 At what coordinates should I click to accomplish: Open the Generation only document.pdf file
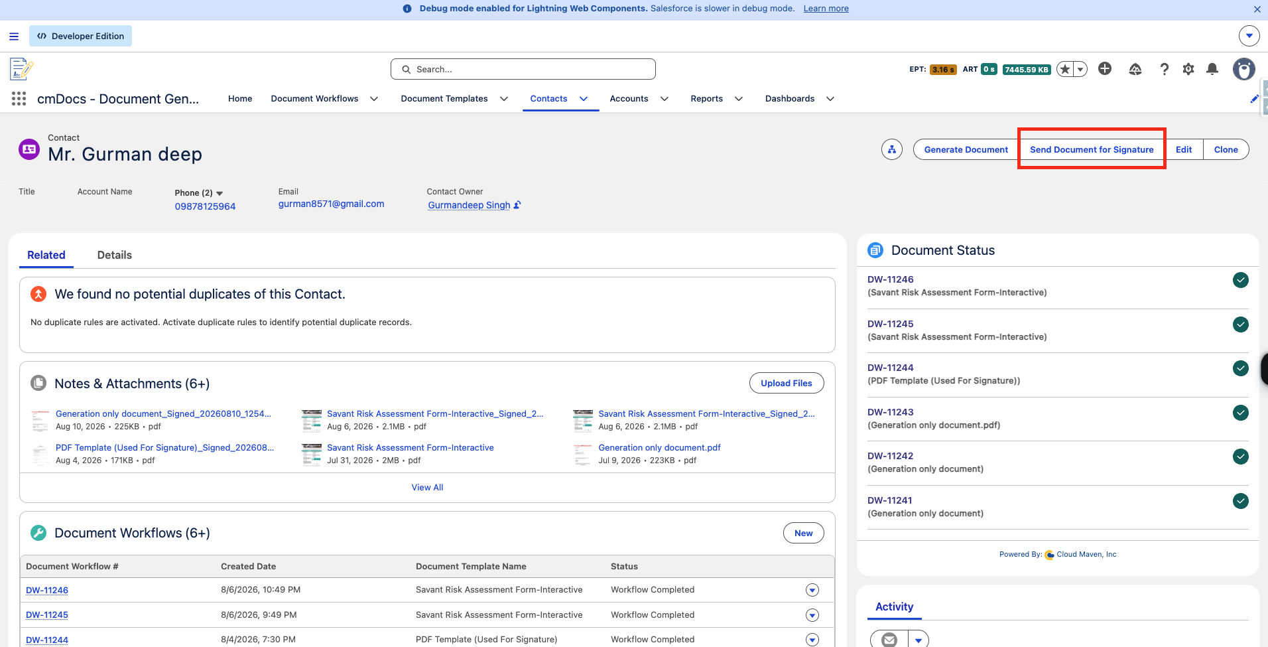pyautogui.click(x=659, y=447)
